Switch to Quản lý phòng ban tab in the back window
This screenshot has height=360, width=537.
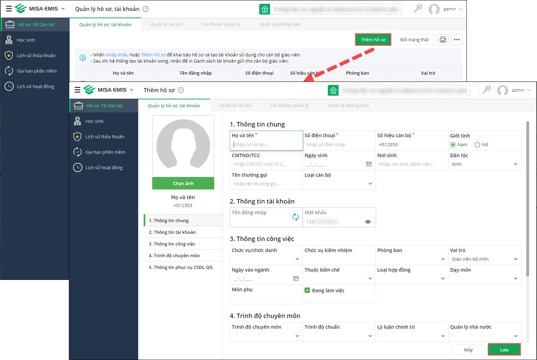point(280,24)
